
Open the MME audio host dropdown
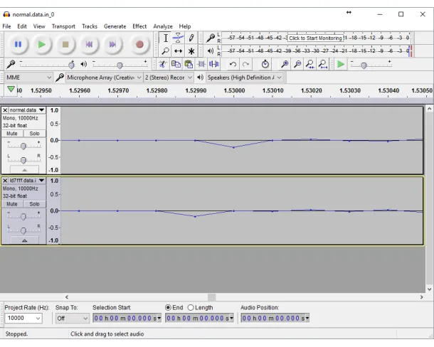28,78
